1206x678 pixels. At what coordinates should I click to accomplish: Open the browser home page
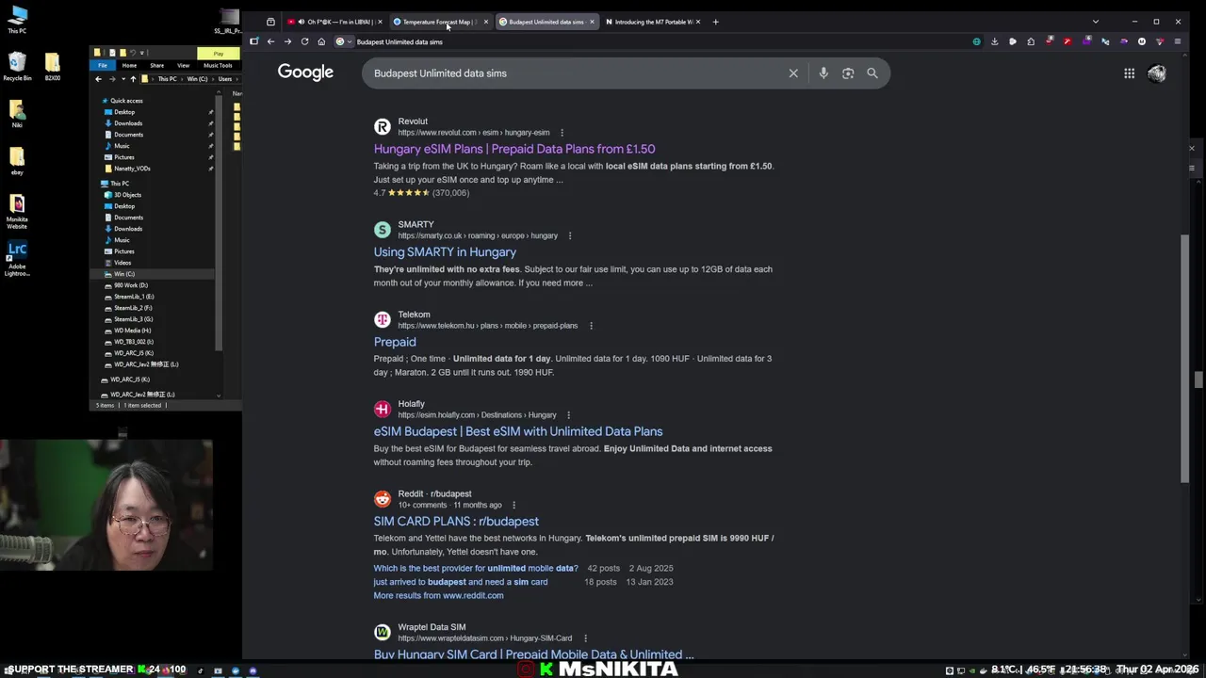coord(321,41)
